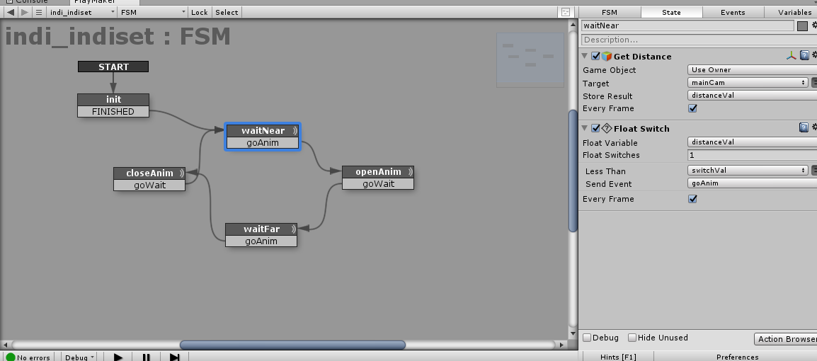Select the openAnim state node
817x361 pixels.
(378, 172)
